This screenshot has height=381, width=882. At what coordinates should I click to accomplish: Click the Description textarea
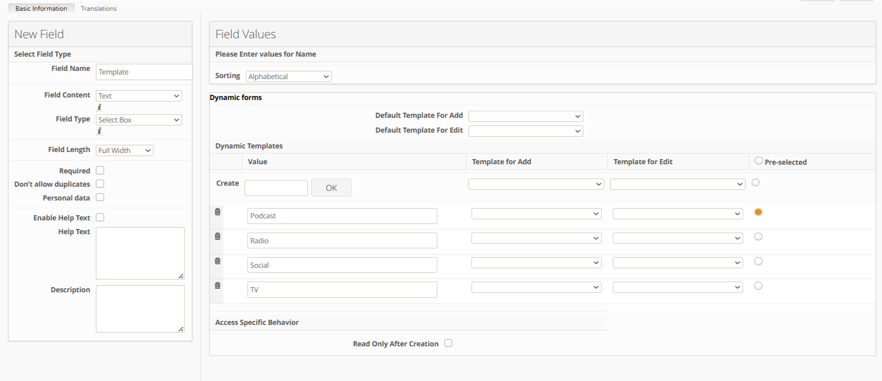(140, 309)
